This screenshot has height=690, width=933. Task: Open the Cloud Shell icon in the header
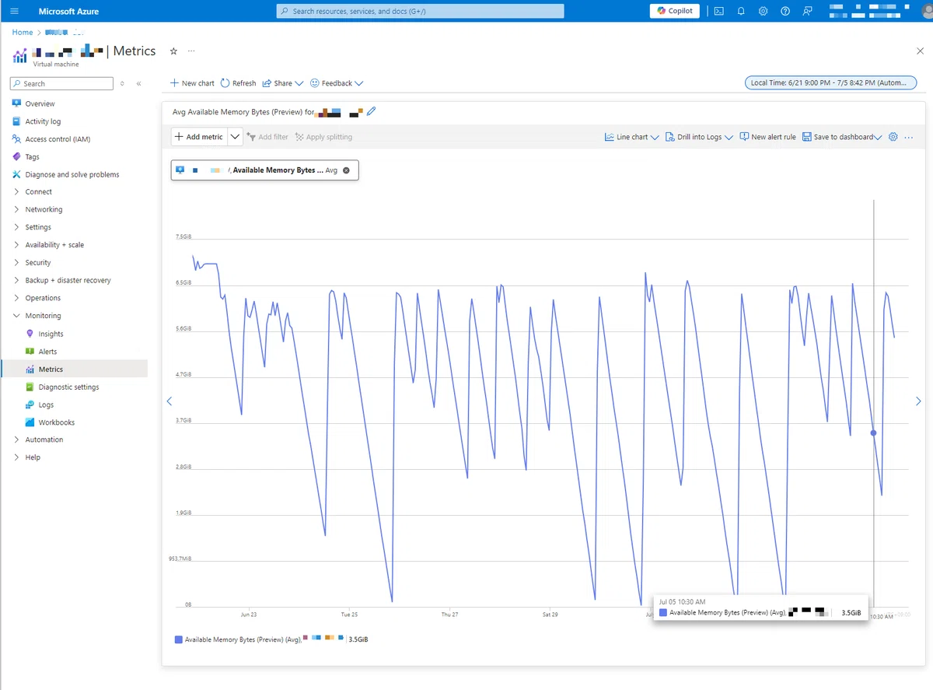click(x=719, y=11)
